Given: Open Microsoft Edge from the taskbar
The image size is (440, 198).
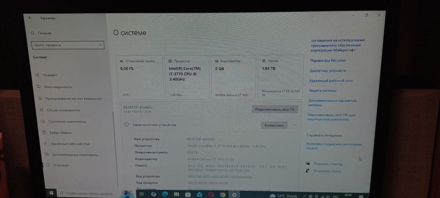Looking at the screenshot, I should (x=165, y=194).
